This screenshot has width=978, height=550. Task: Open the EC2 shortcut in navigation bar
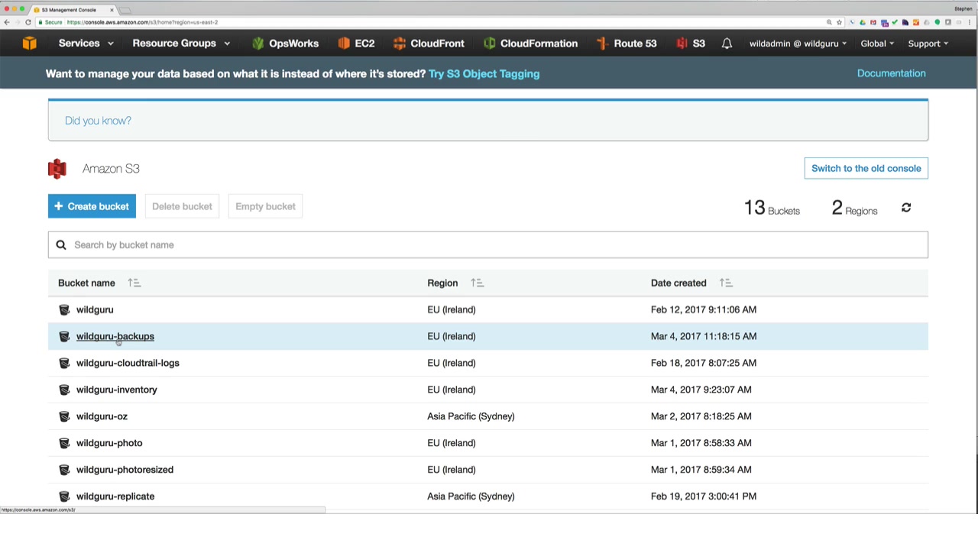[x=356, y=44]
